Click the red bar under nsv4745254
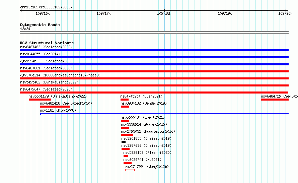298x183 pixels. click(x=125, y=100)
